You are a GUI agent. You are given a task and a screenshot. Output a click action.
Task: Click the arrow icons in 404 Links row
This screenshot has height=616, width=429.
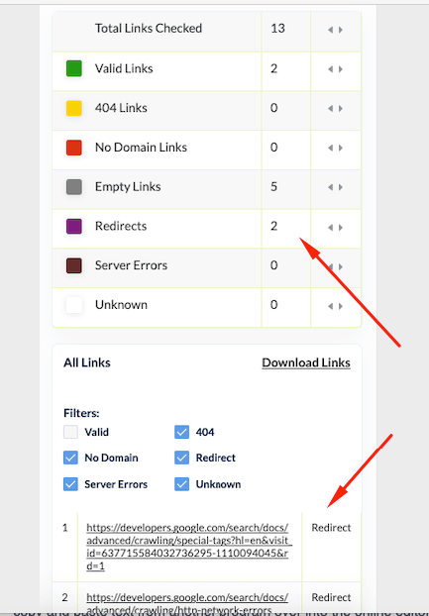coord(335,108)
